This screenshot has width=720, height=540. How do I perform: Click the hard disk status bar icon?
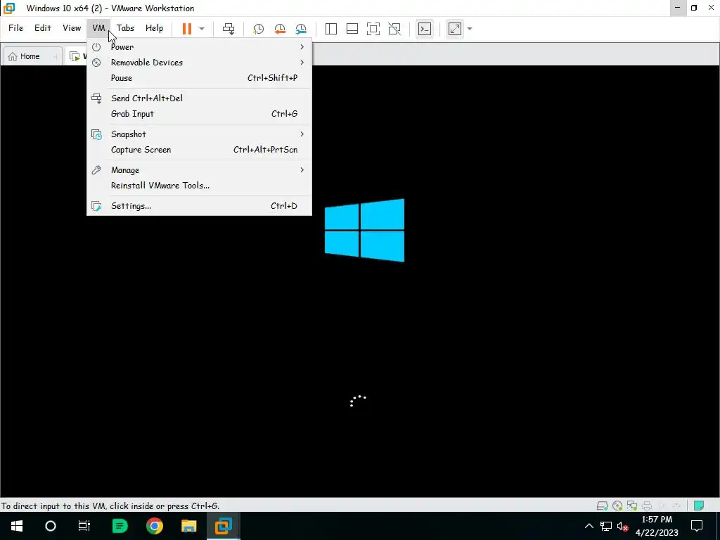tap(602, 506)
